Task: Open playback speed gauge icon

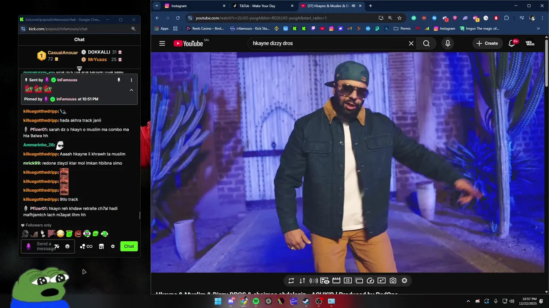Action: pyautogui.click(x=370, y=281)
